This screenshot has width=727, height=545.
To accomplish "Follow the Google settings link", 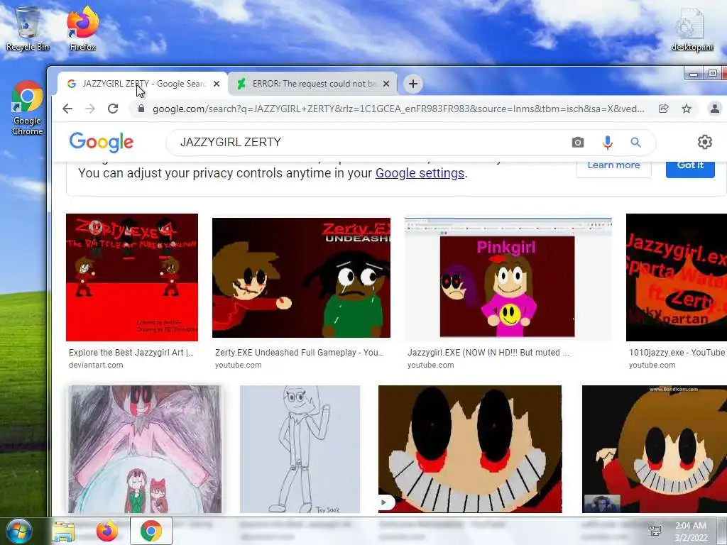I will [420, 173].
